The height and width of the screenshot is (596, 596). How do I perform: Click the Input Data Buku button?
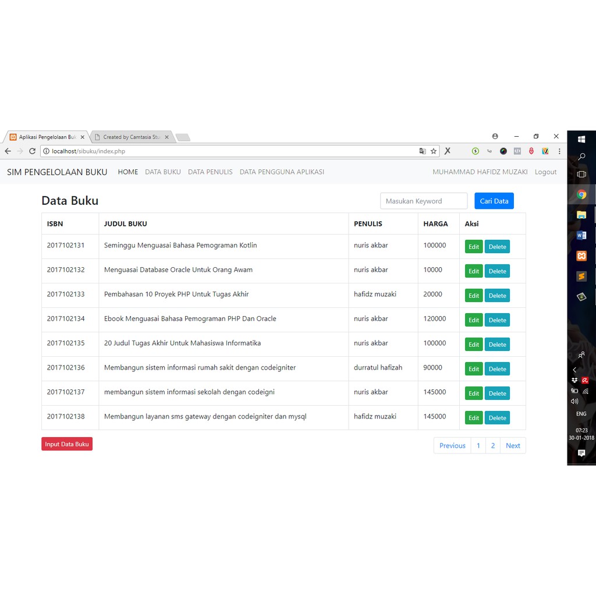click(67, 444)
